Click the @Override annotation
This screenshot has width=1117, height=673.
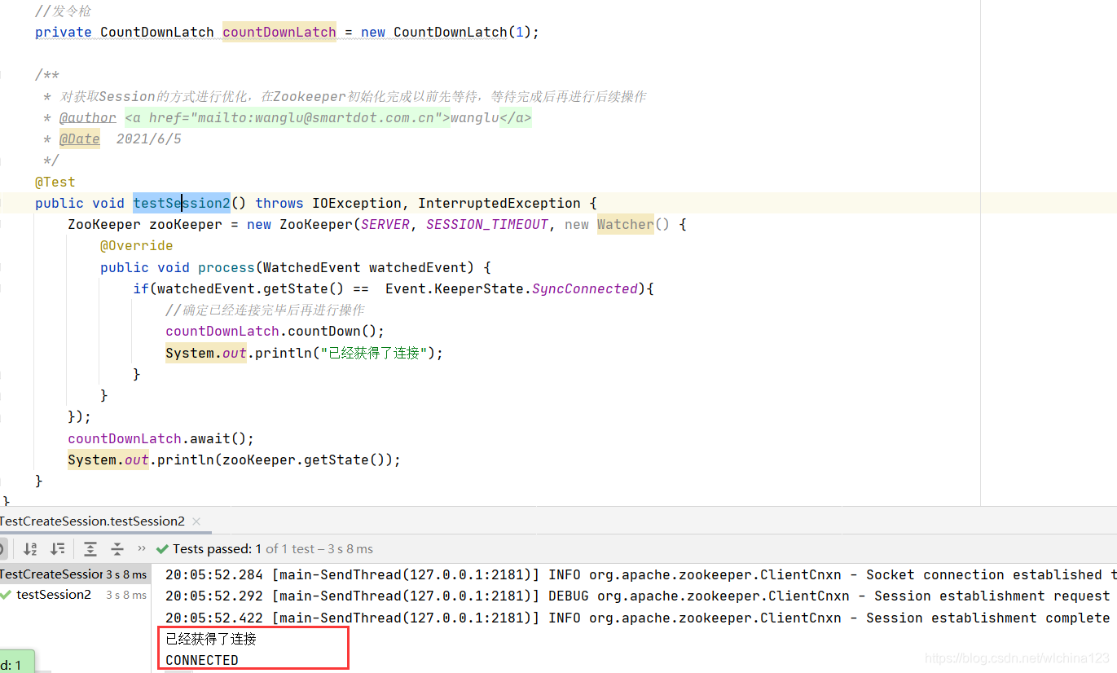(x=137, y=245)
